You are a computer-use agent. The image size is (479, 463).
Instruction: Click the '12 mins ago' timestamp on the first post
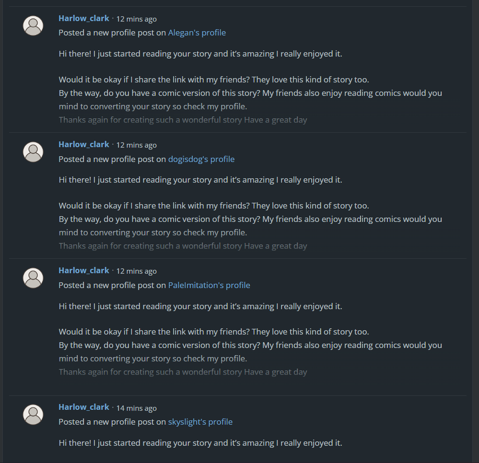pyautogui.click(x=136, y=19)
